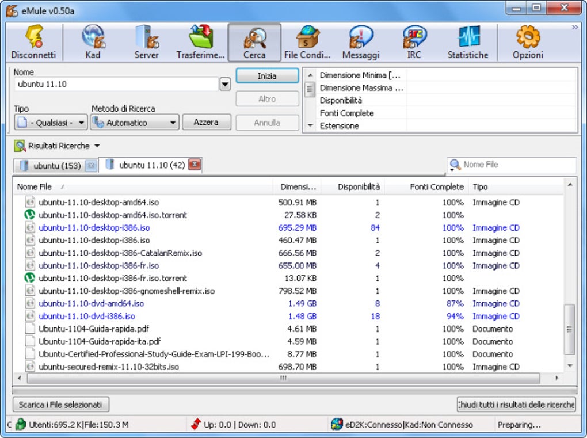Sort by the Dimensi... column header
The width and height of the screenshot is (587, 438).
pos(298,186)
